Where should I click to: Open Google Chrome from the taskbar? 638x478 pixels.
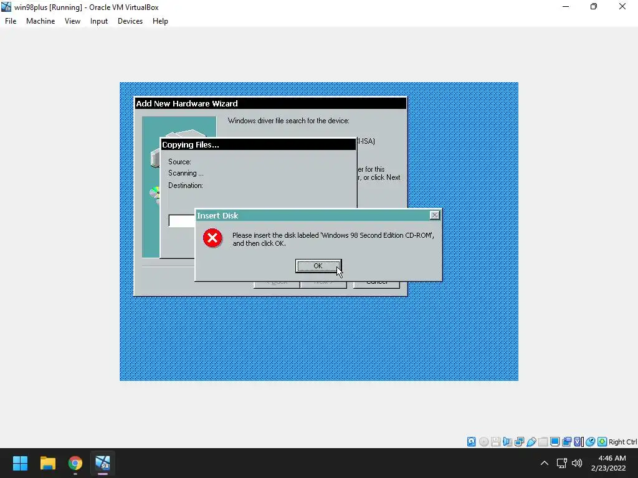pos(75,463)
